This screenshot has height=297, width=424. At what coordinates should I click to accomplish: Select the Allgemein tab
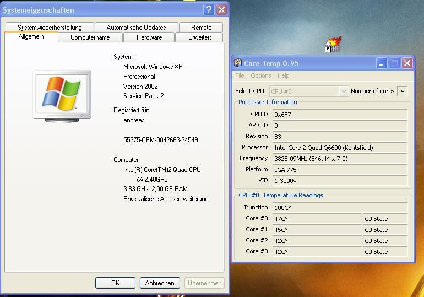[31, 36]
